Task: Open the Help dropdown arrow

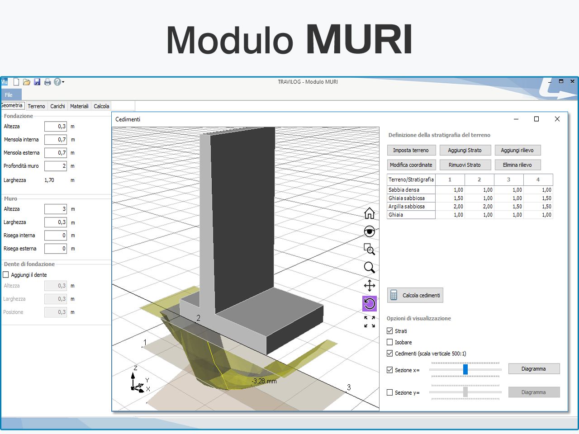Action: pos(62,82)
